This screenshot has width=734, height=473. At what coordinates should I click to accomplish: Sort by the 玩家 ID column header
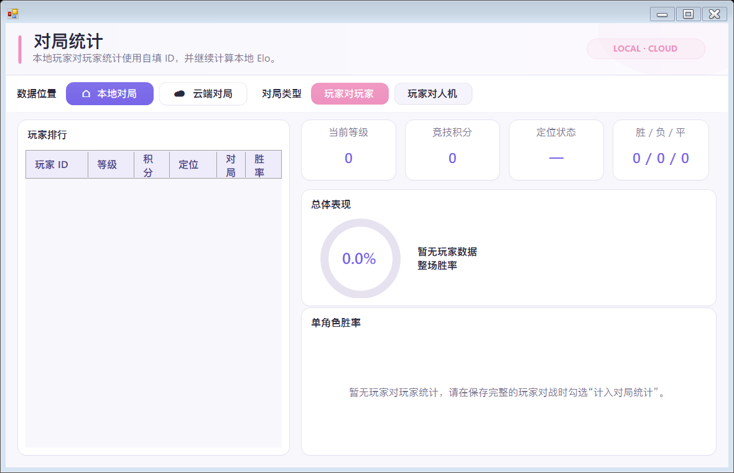[57, 164]
